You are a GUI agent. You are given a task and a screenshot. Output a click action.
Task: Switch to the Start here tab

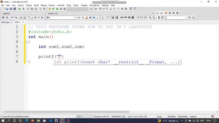[5, 22]
